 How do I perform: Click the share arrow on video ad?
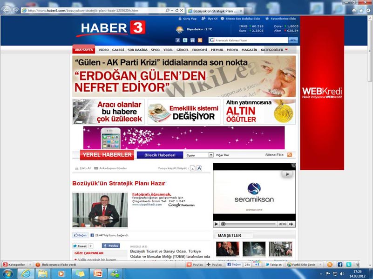click(x=287, y=174)
